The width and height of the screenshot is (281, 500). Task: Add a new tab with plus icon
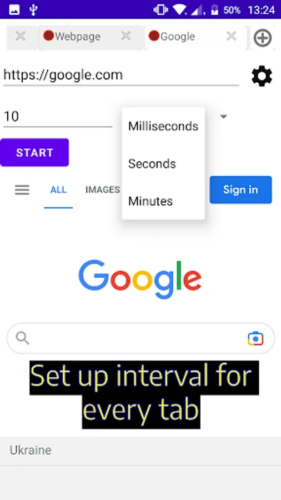pos(263,38)
